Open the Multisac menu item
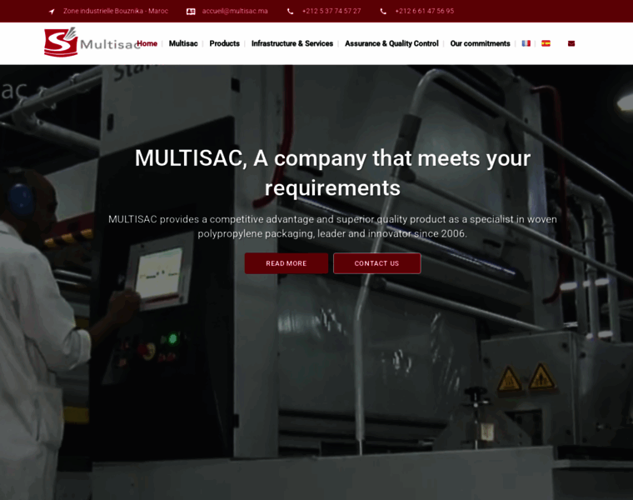 (x=183, y=43)
